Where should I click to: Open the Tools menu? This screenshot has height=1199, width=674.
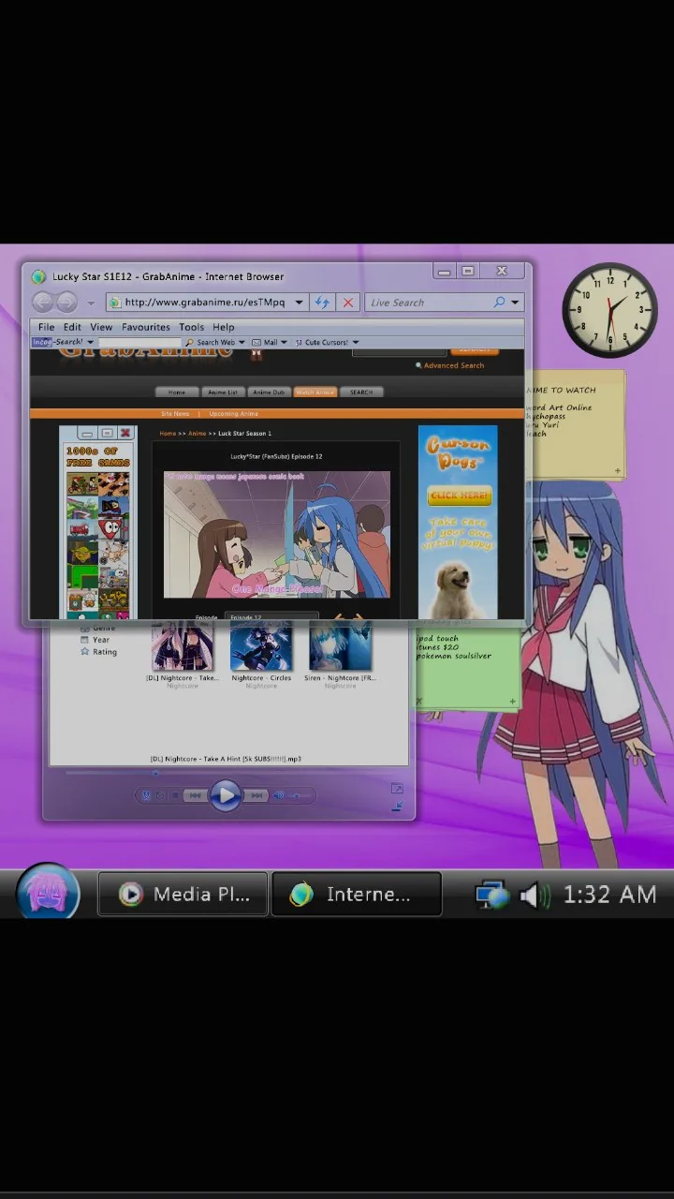click(x=191, y=327)
